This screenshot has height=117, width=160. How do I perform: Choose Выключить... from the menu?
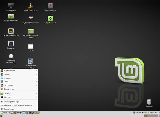(19, 109)
